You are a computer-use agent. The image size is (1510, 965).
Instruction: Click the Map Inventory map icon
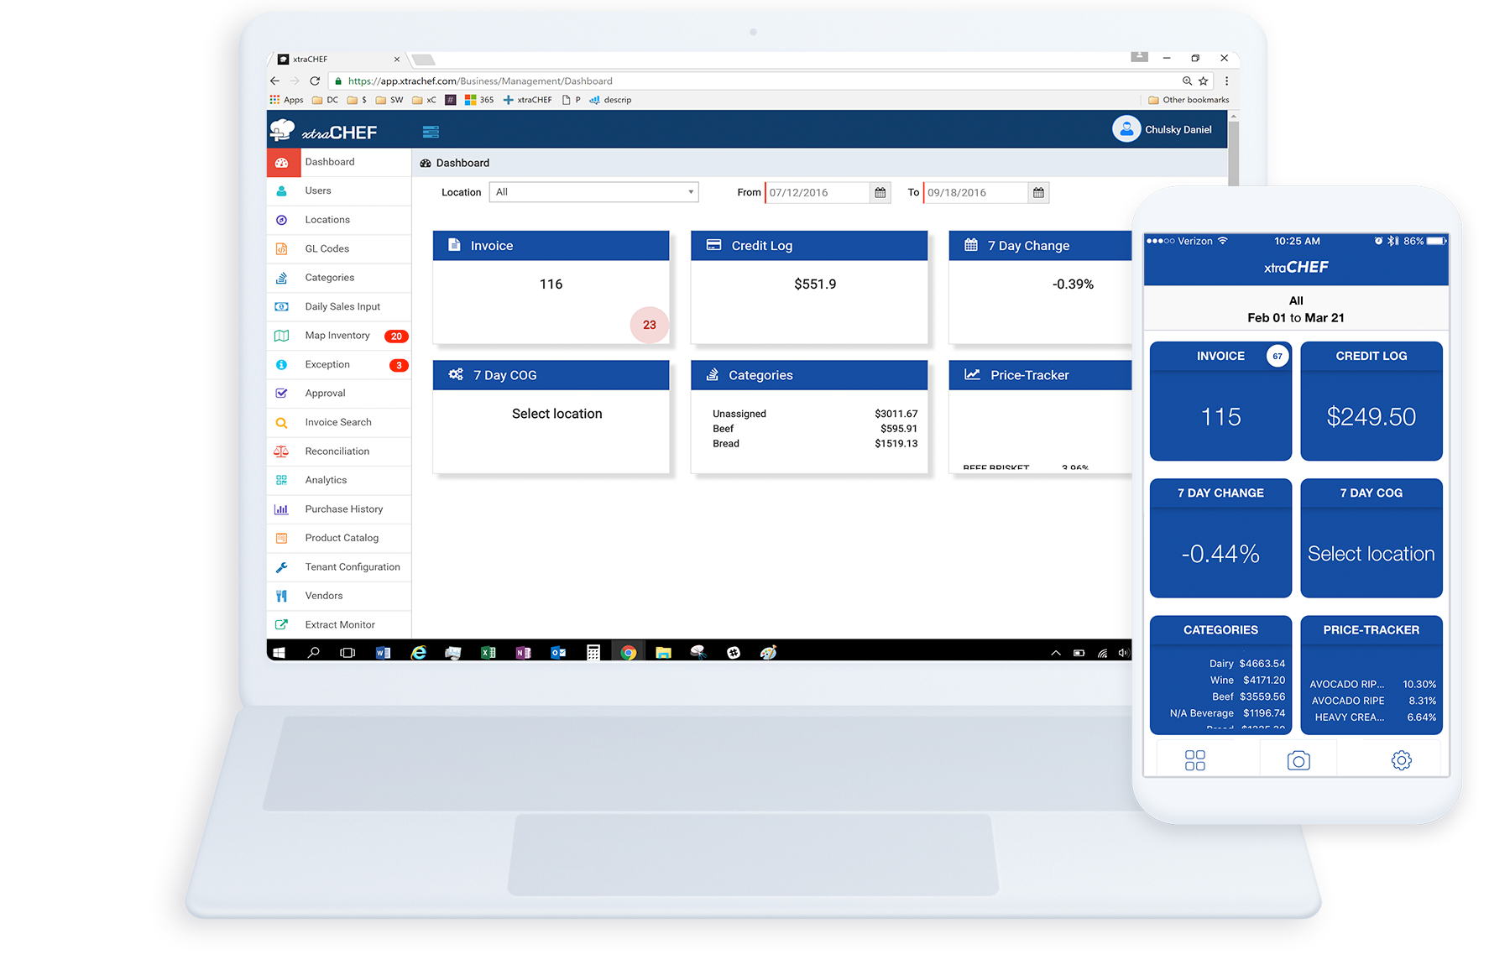(282, 336)
